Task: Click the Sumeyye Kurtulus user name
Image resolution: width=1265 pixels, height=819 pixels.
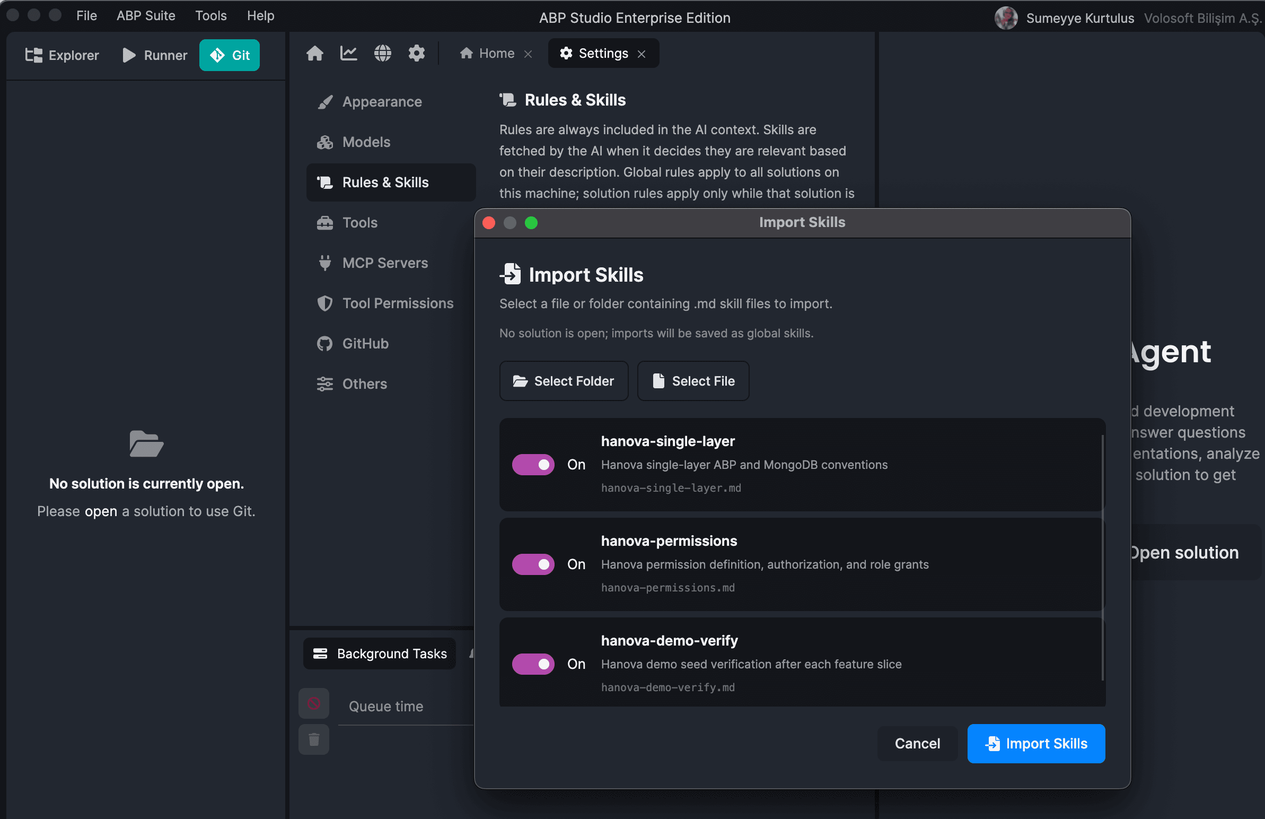Action: (1080, 18)
